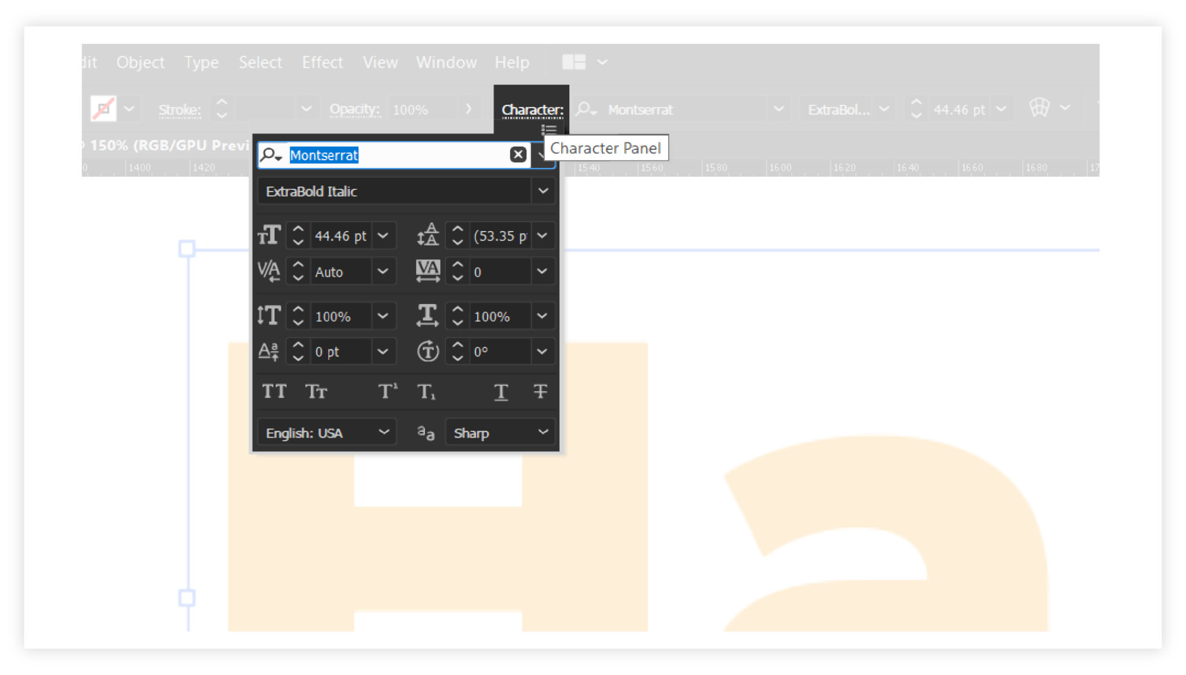1186x675 pixels.
Task: Open the control bar font family dropdown
Action: 779,109
